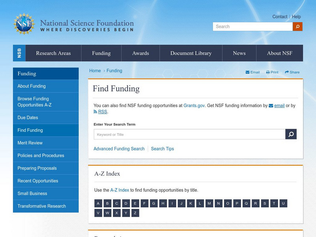The width and height of the screenshot is (316, 237).
Task: Open the Research Areas menu
Action: [x=53, y=53]
